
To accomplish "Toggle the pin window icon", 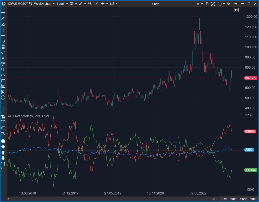I will click(x=235, y=4).
